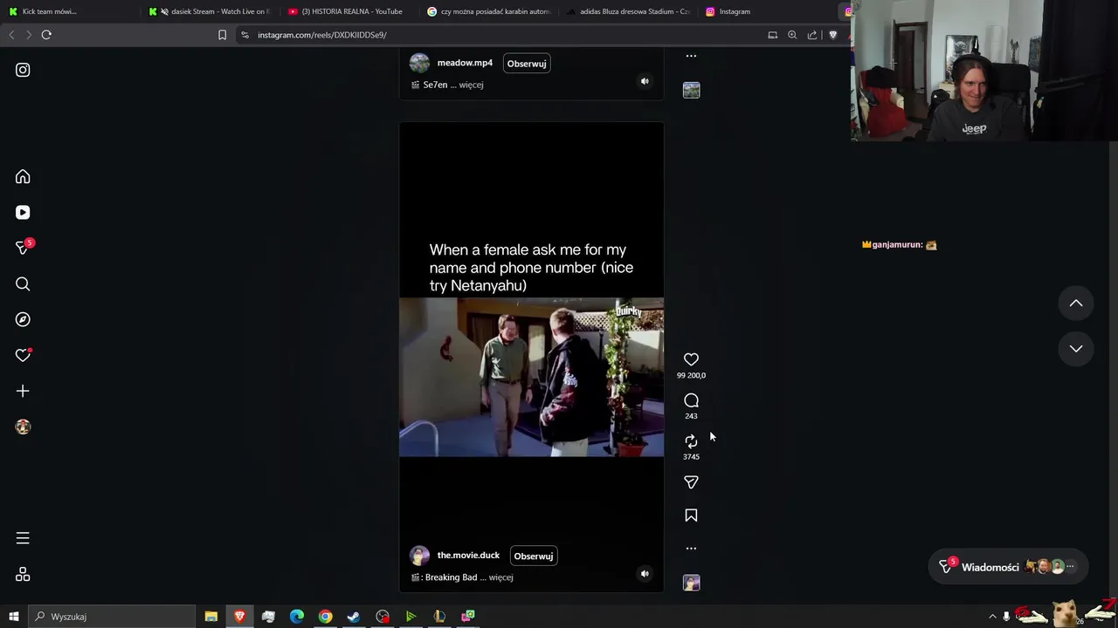Open Reels icon in sidebar
The height and width of the screenshot is (628, 1118).
tap(23, 213)
